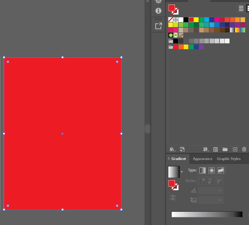This screenshot has height=225, width=249.
Task: Pick the cyan swatch in top row
Action: pos(207,20)
